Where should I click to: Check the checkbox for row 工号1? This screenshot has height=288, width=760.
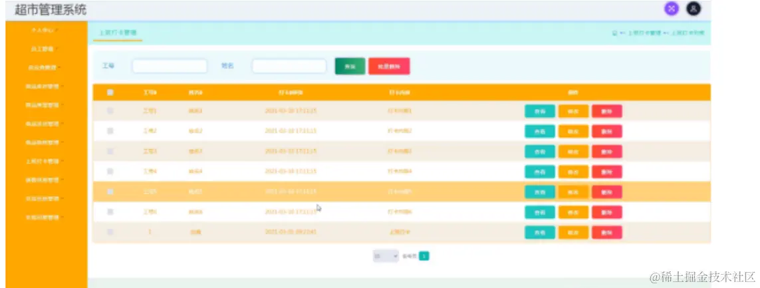pos(110,111)
